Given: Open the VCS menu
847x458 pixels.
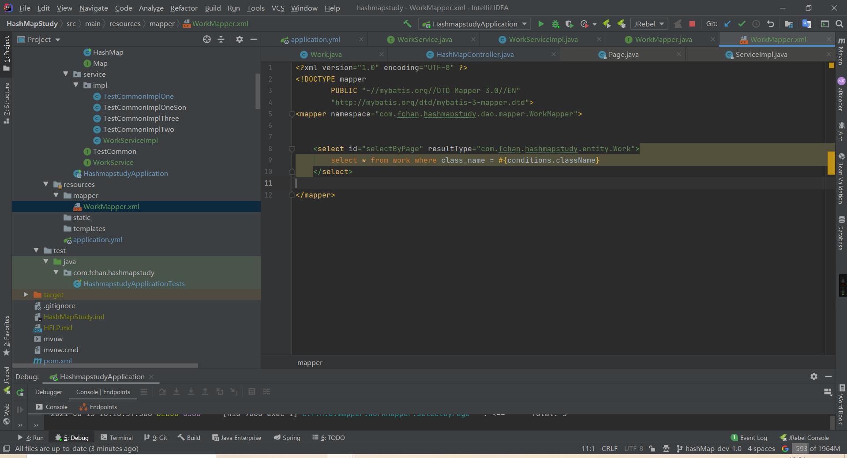Looking at the screenshot, I should (x=278, y=8).
